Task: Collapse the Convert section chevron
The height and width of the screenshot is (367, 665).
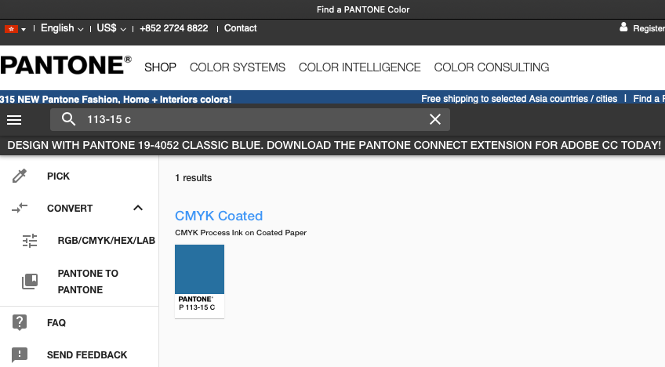Action: point(138,208)
